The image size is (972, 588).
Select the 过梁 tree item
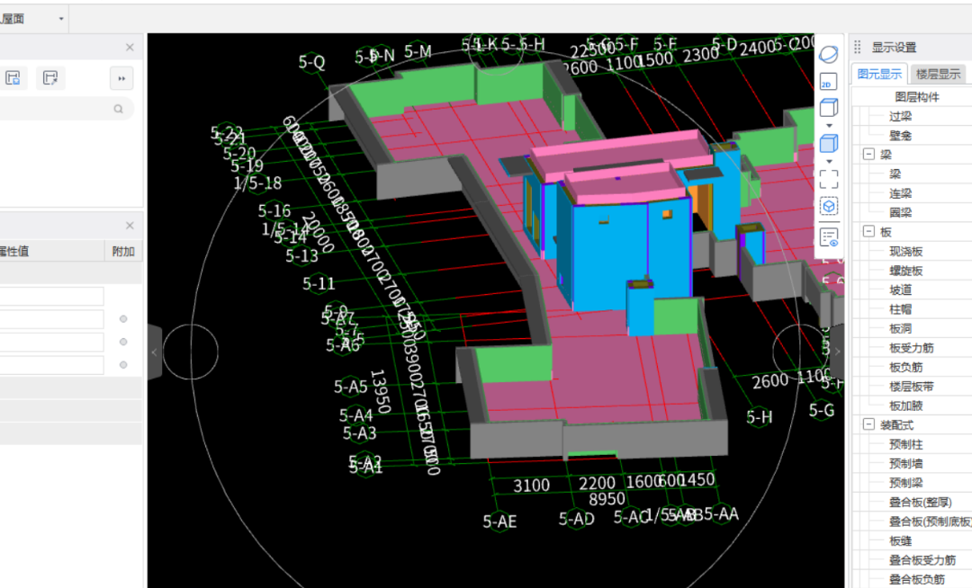click(900, 116)
